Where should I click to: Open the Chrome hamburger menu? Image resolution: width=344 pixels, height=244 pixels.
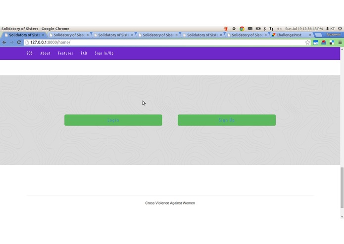pyautogui.click(x=340, y=42)
